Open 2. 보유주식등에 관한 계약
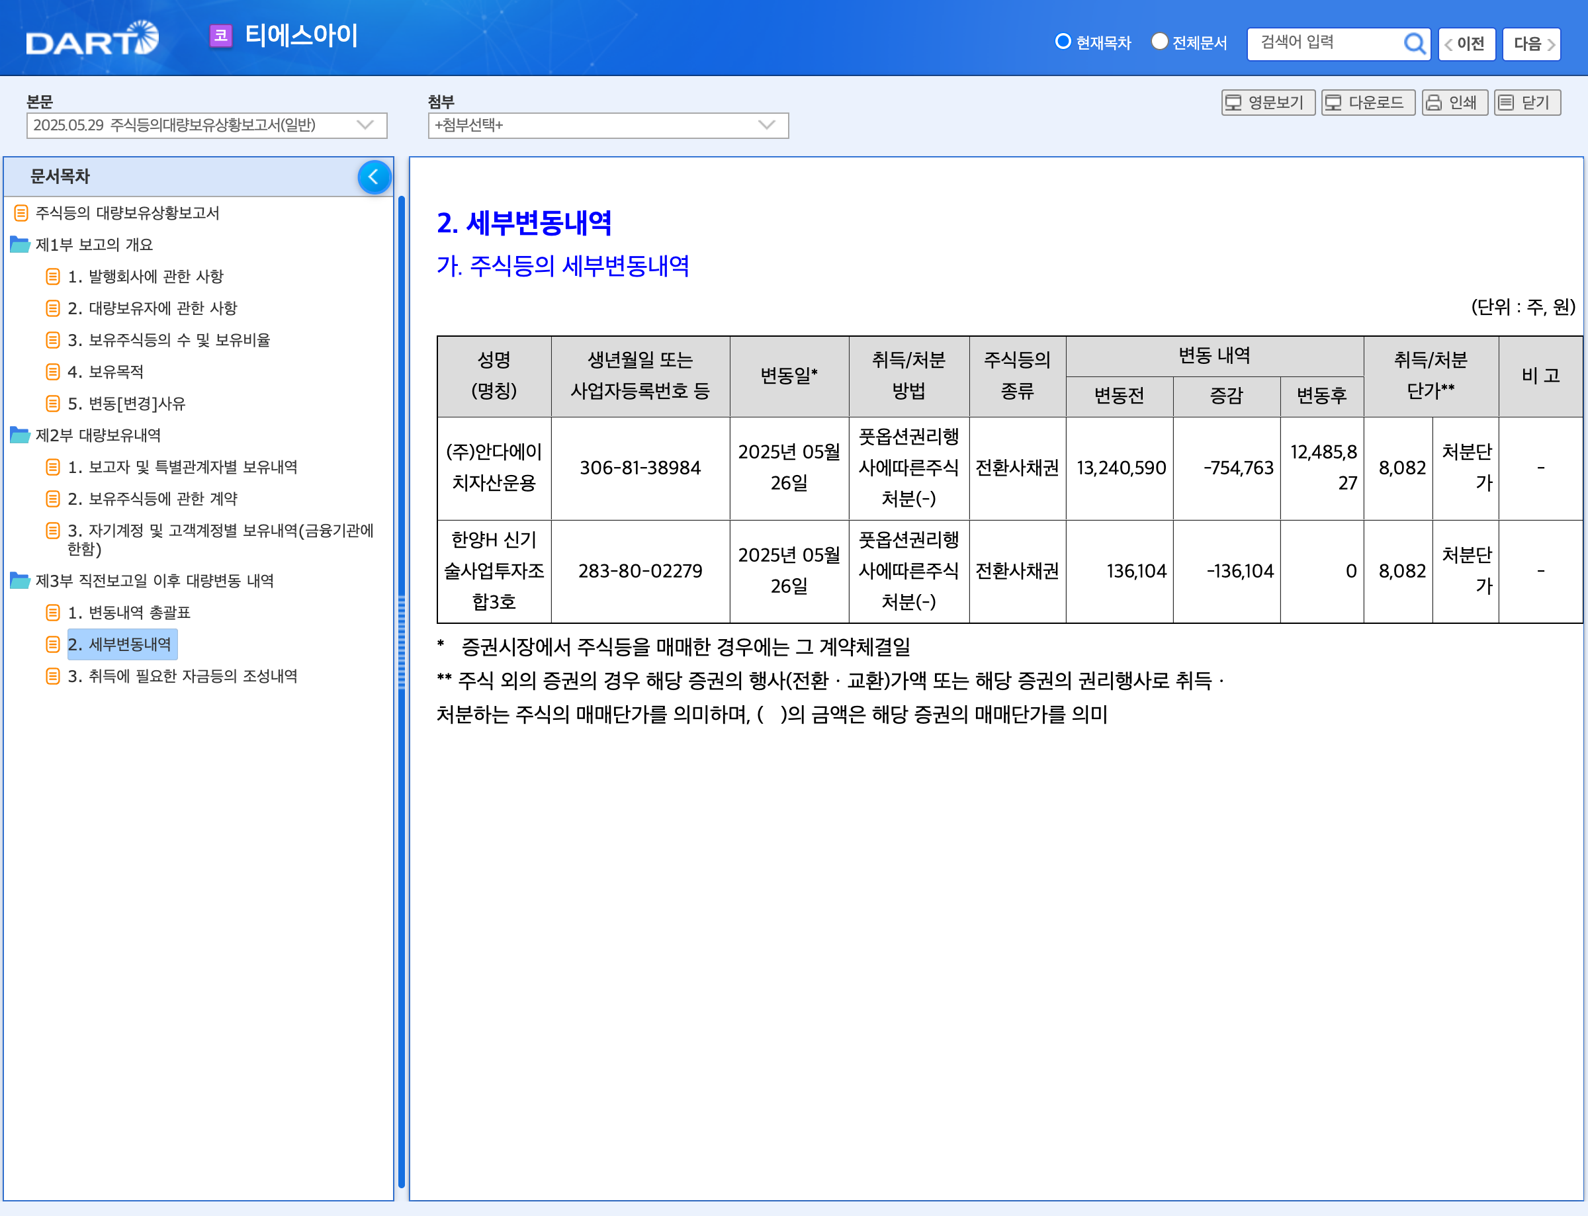1588x1216 pixels. point(152,499)
